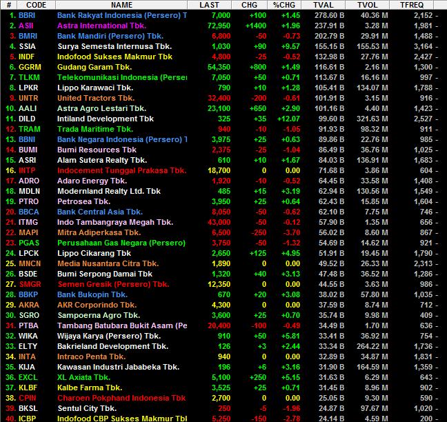
Task: Select stock code AALI
Action: click(x=28, y=108)
